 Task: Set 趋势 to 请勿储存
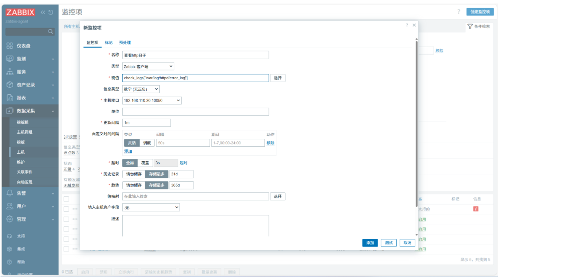[134, 185]
